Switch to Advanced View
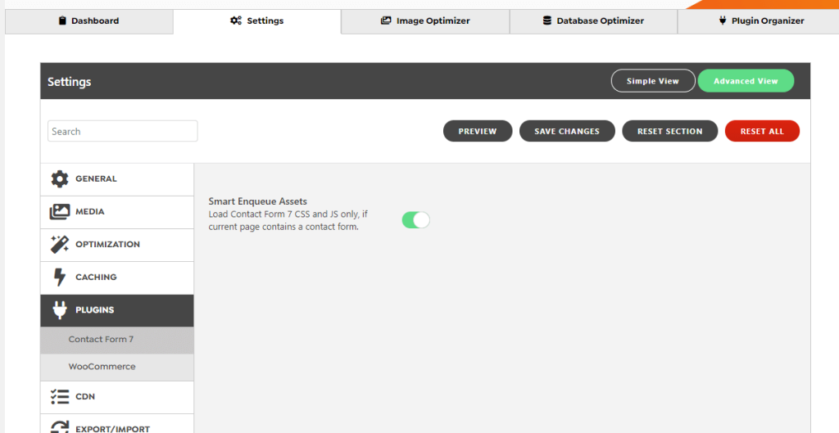The image size is (839, 433). 746,81
